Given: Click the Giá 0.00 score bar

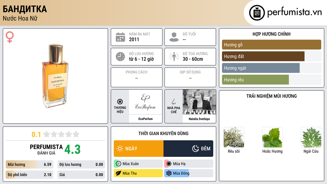Looking at the screenshot, I should [x=81, y=175].
